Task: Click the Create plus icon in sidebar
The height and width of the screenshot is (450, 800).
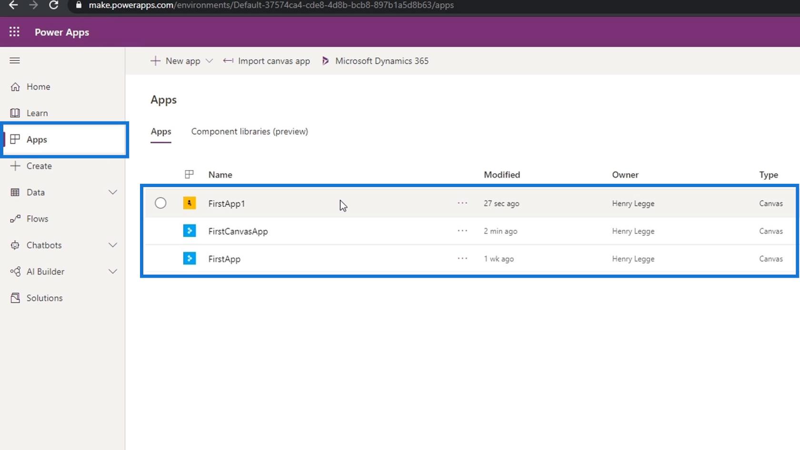Action: [15, 166]
